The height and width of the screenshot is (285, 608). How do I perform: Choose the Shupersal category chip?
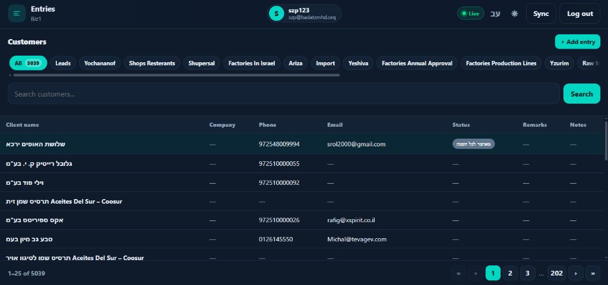(x=202, y=63)
